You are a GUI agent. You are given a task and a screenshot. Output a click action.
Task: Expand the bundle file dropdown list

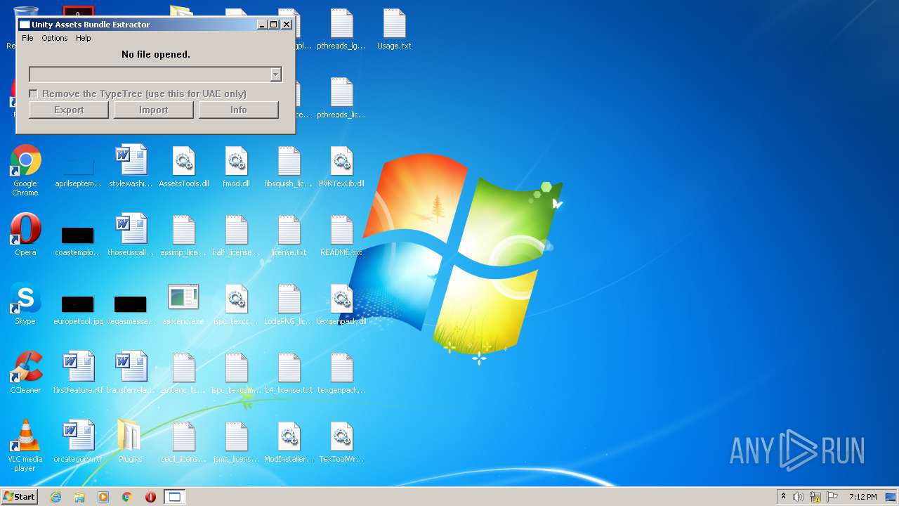pos(276,74)
